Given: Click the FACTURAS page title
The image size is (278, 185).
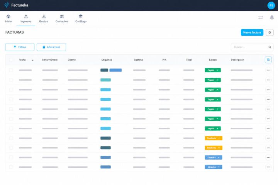Looking at the screenshot, I should [x=15, y=32].
